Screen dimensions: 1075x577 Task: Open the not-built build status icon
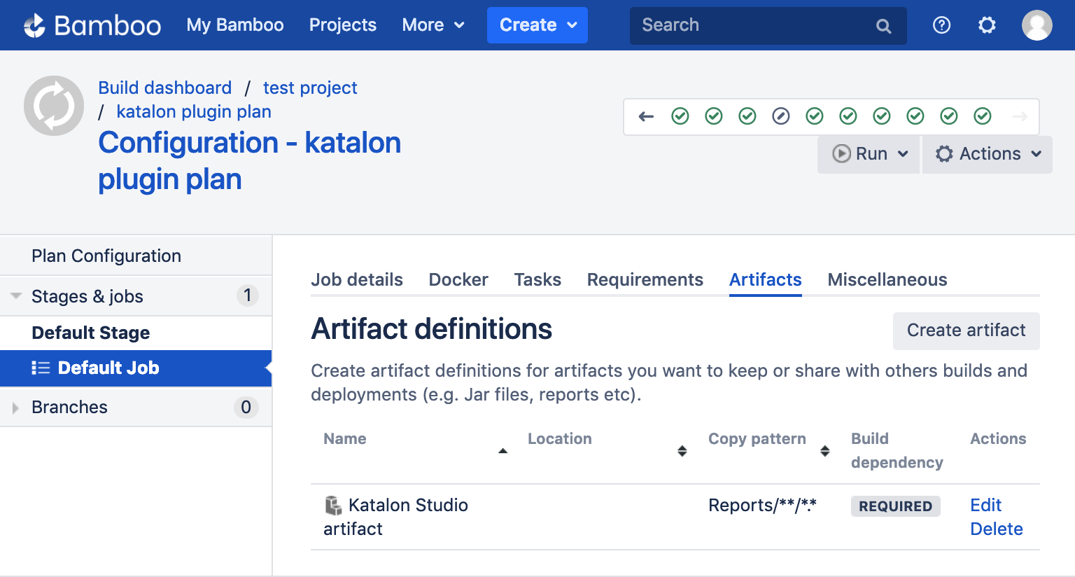(x=780, y=116)
